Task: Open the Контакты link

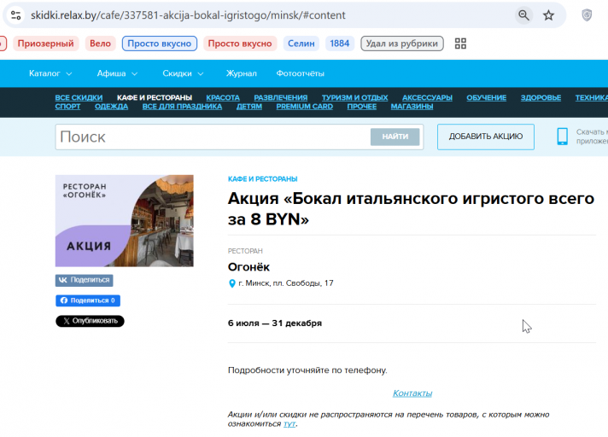Action: coord(412,393)
